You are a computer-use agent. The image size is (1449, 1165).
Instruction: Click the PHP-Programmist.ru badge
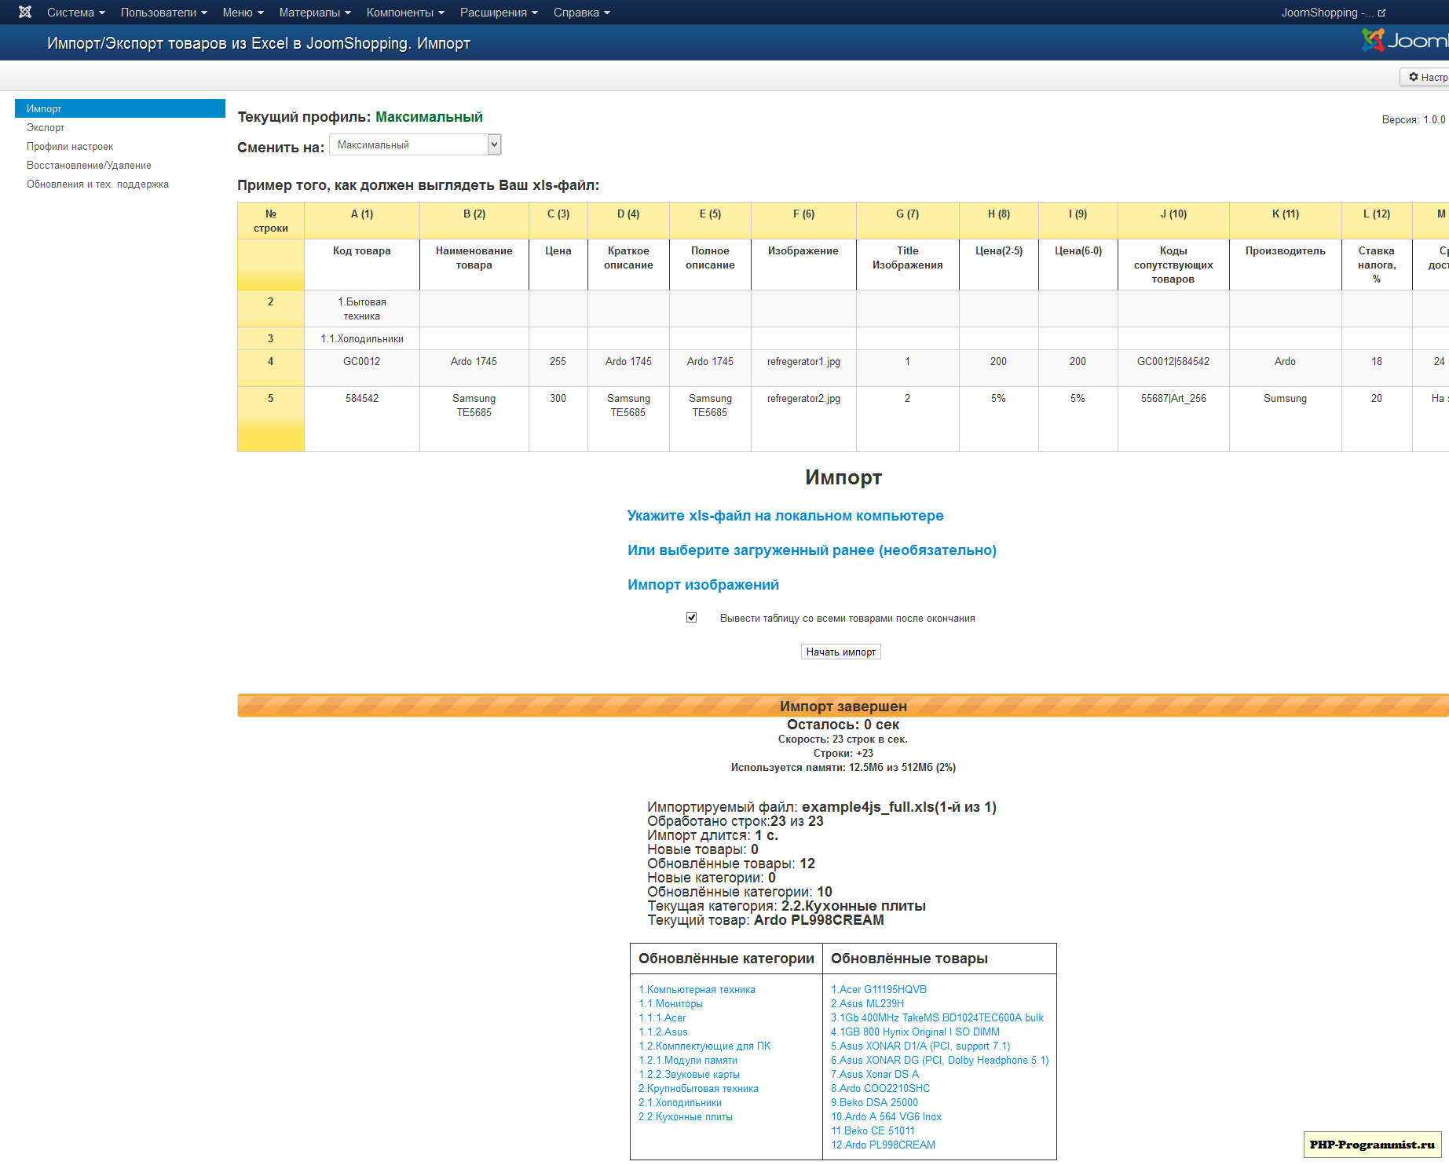click(1371, 1145)
